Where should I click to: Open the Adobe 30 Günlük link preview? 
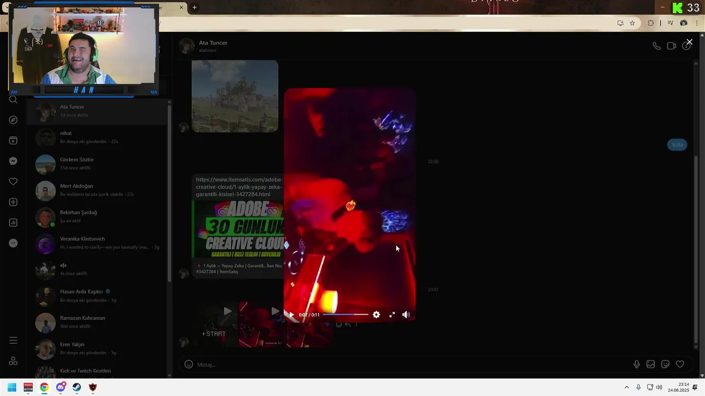pos(238,229)
